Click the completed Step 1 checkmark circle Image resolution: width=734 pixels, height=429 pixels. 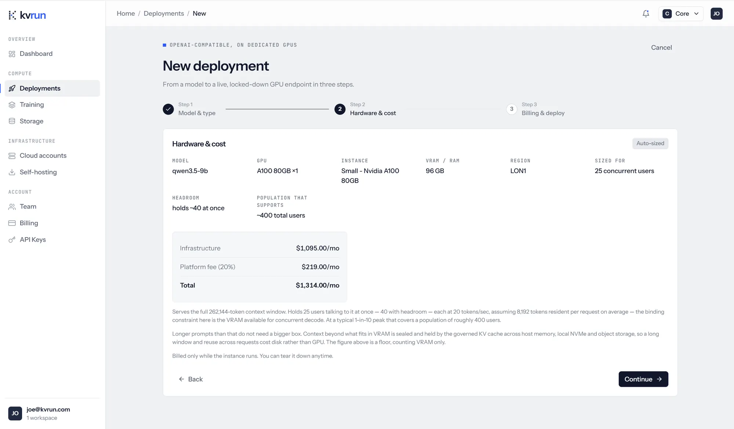click(x=168, y=109)
